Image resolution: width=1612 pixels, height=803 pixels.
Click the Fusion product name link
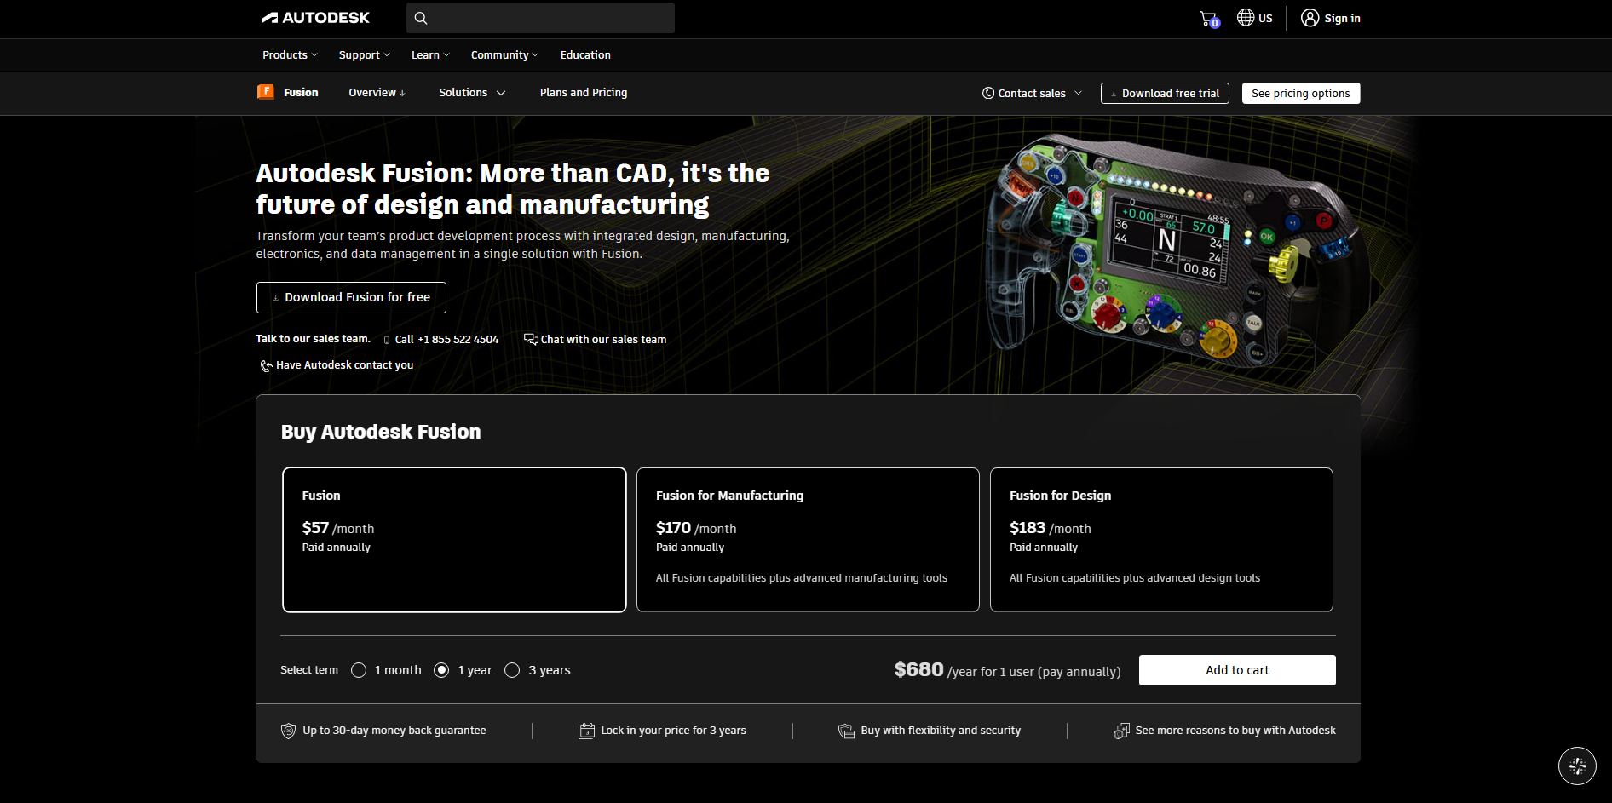click(301, 92)
